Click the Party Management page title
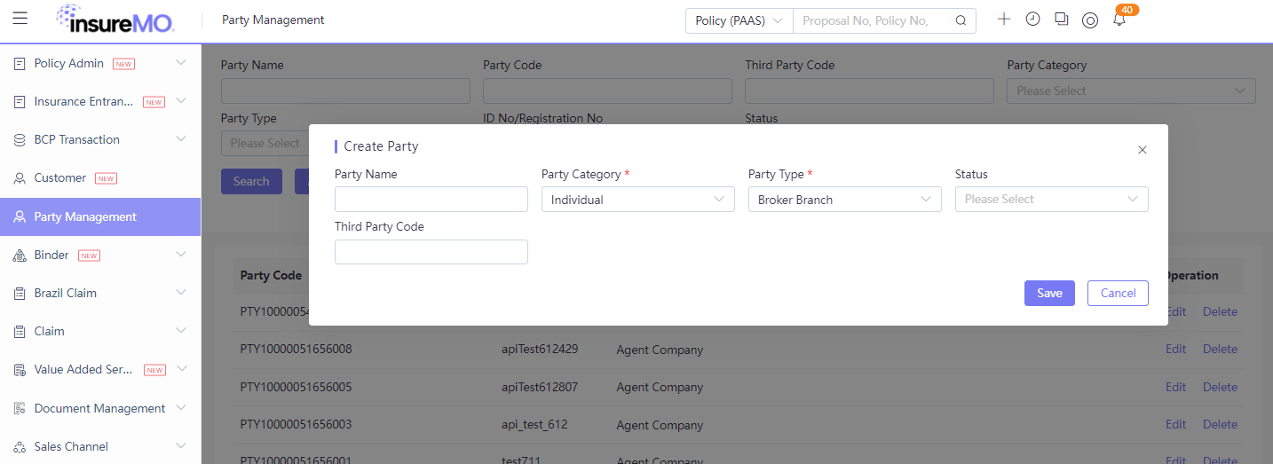Viewport: 1273px width, 464px height. 273,20
